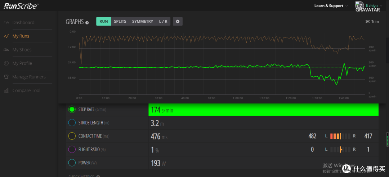Open My Profile page
The image size is (389, 177).
pyautogui.click(x=22, y=63)
